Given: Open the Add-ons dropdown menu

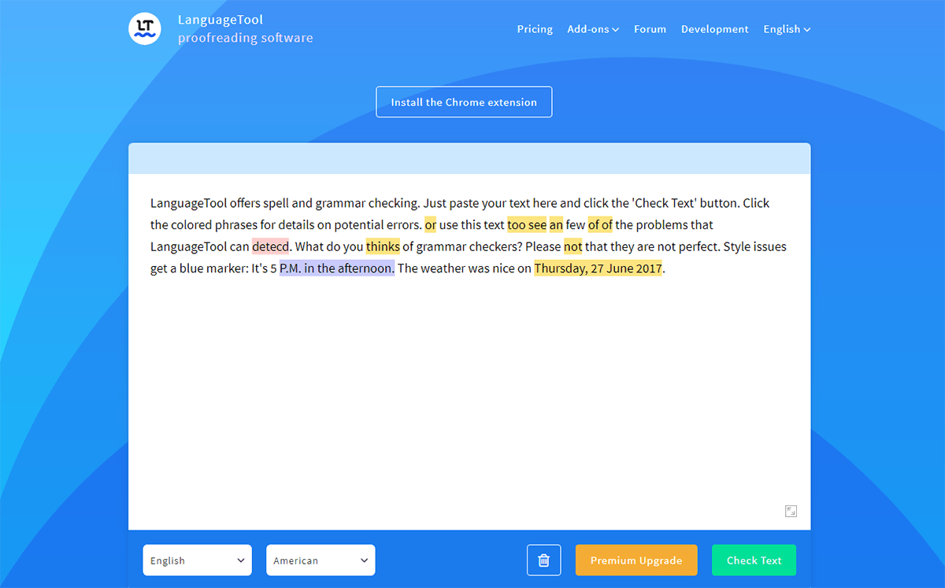Looking at the screenshot, I should point(593,29).
